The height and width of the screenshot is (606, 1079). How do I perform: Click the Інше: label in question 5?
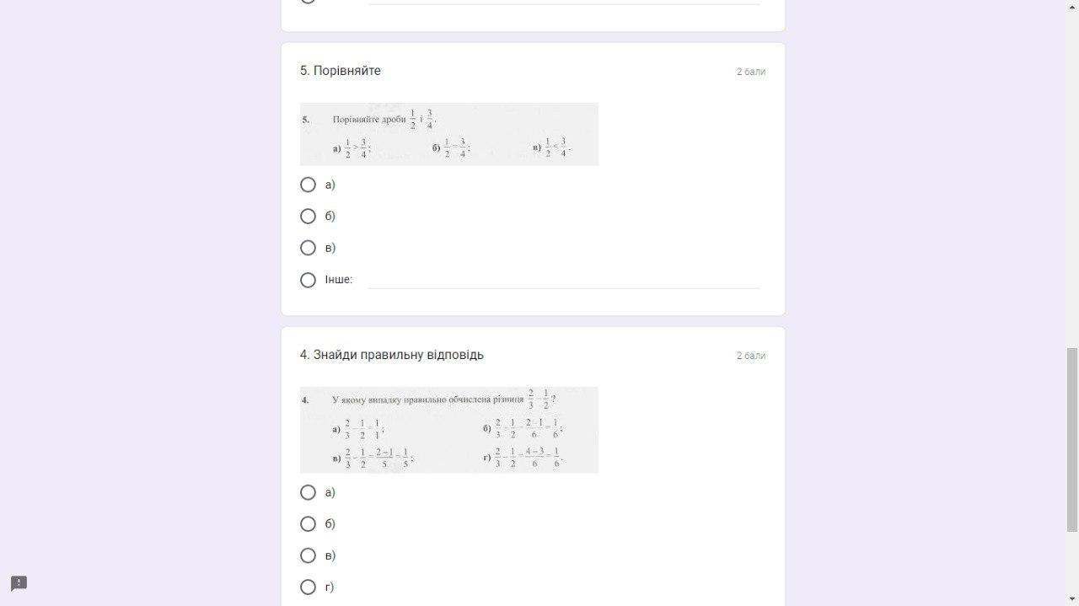pos(339,280)
